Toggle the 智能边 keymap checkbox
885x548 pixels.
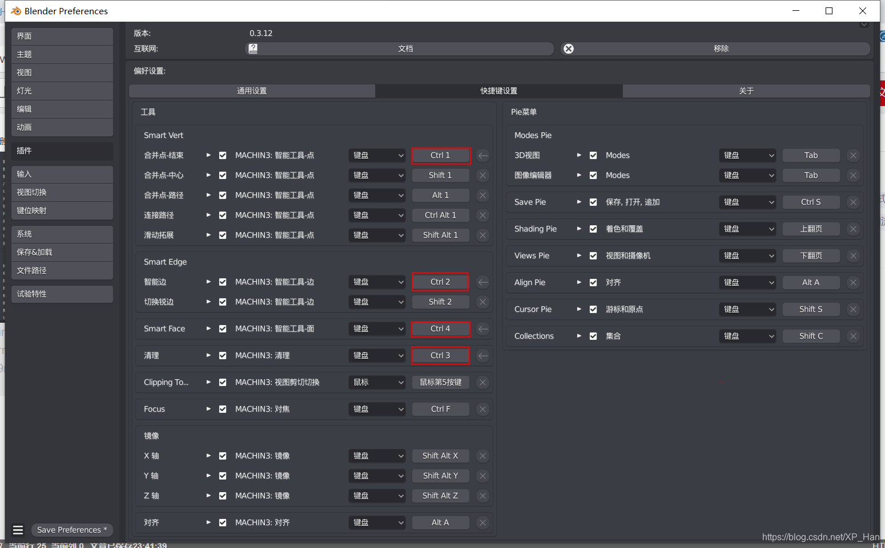point(223,282)
